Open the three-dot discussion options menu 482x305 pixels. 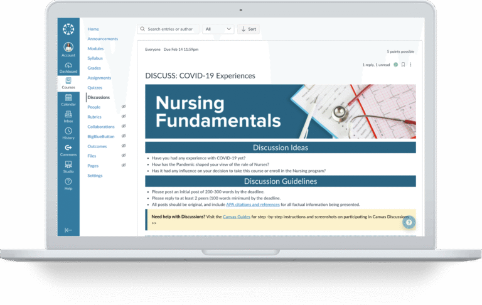(x=410, y=65)
